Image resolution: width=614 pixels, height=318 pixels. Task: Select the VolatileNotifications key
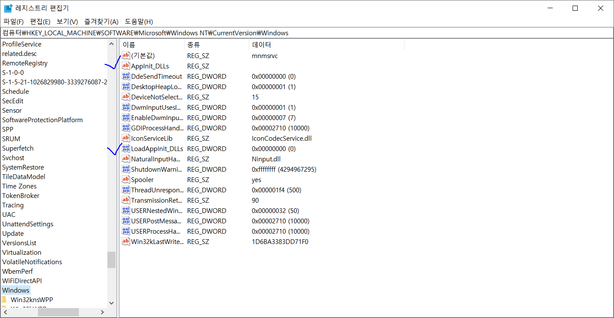click(x=32, y=262)
